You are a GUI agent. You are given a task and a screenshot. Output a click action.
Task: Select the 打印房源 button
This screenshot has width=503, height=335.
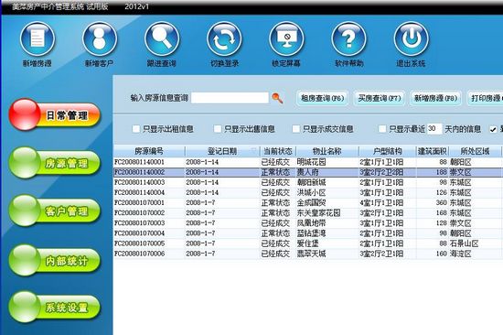486,98
